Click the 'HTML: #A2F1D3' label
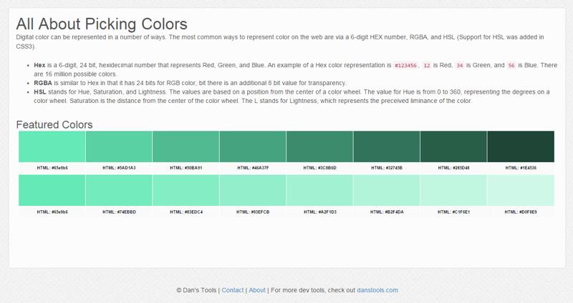 319,212
